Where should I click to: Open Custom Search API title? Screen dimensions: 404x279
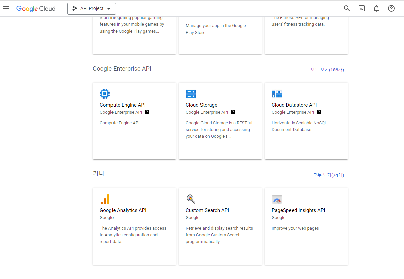tap(207, 210)
